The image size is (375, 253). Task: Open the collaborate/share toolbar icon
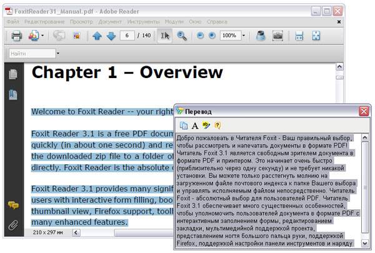pyautogui.click(x=34, y=36)
